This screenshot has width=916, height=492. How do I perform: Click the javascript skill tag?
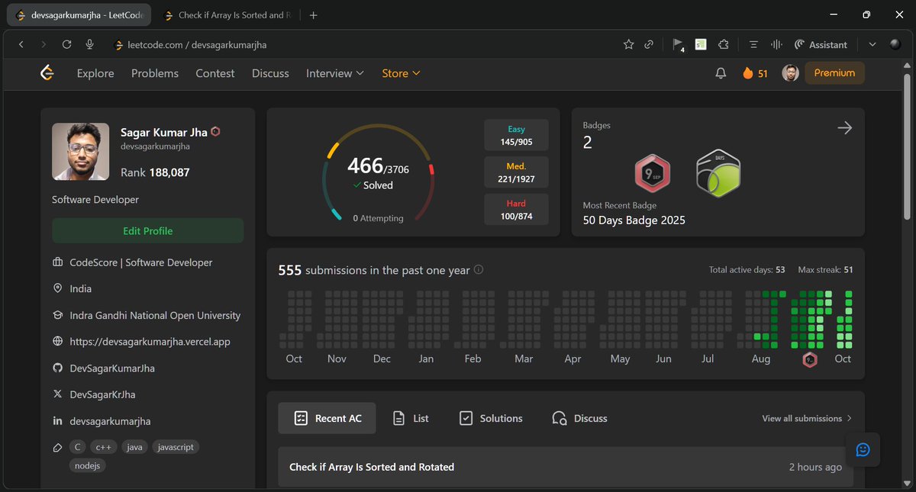point(176,447)
